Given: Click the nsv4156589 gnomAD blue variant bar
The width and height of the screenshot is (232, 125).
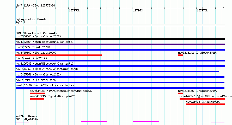Looking at the screenshot, I should (120, 66).
